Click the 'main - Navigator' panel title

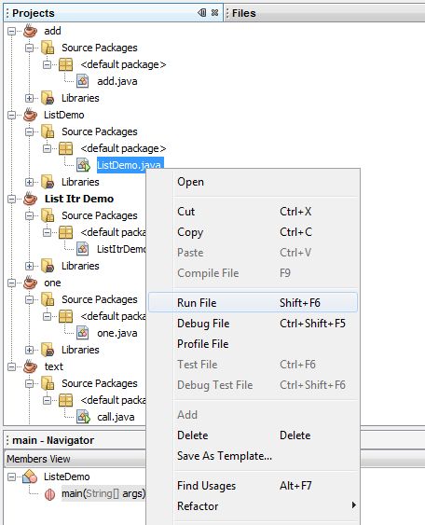click(x=53, y=440)
